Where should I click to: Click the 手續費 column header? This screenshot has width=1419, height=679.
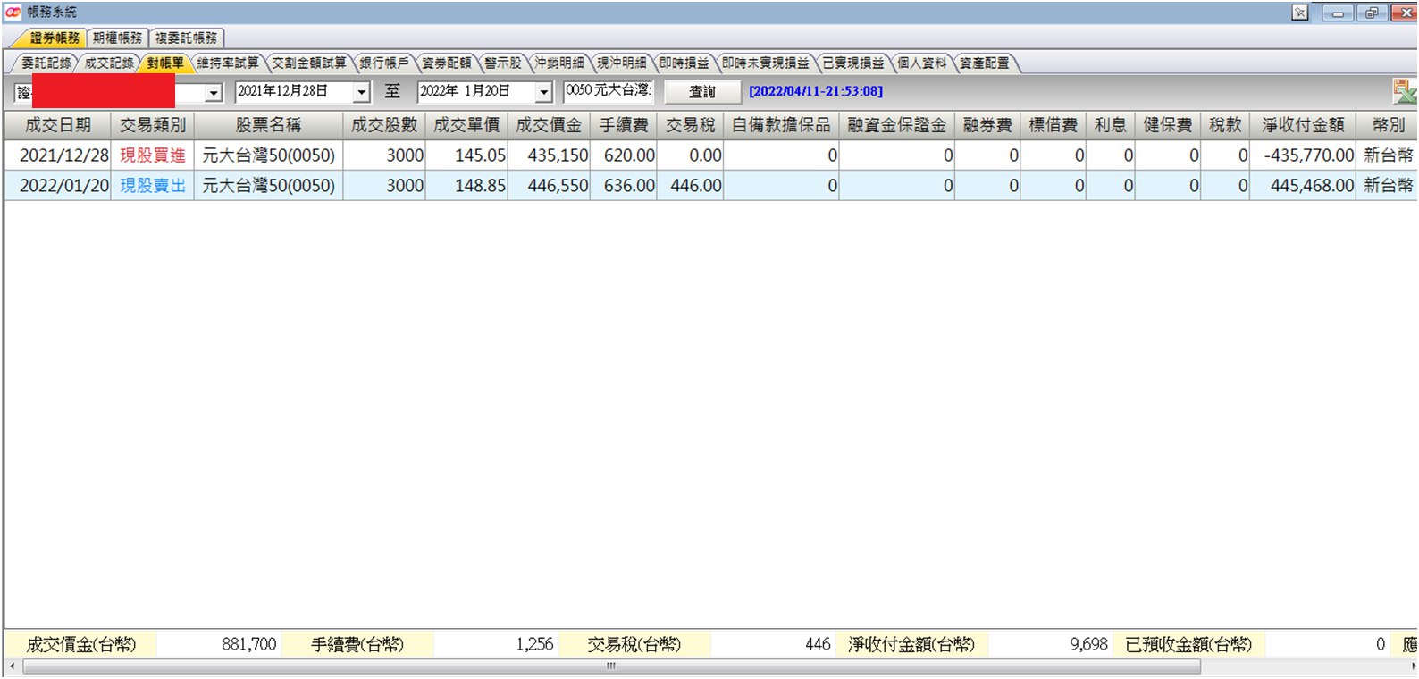pyautogui.click(x=624, y=125)
